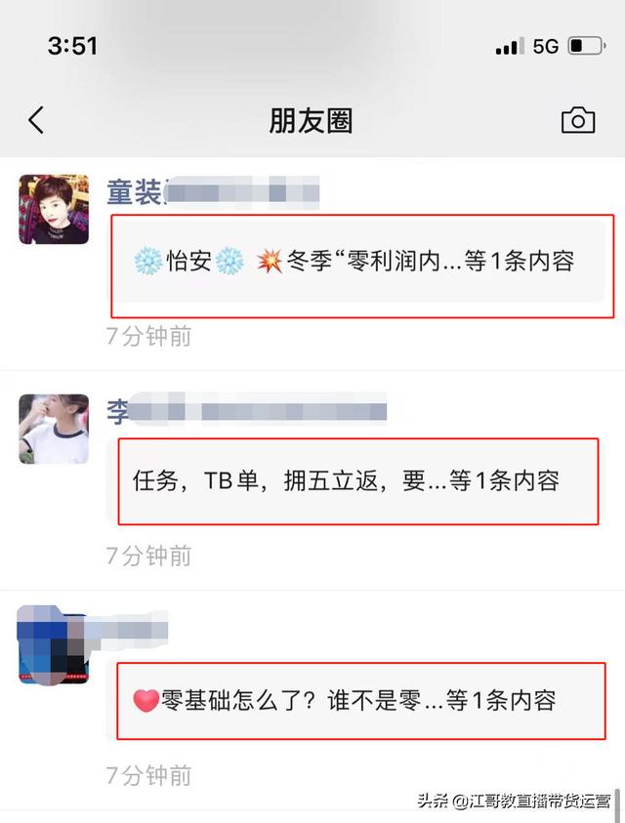The width and height of the screenshot is (625, 823).
Task: Tap the 朋友圈 page title
Action: 311,121
